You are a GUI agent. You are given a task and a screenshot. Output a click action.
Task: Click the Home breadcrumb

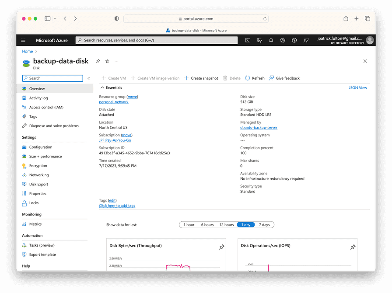28,51
